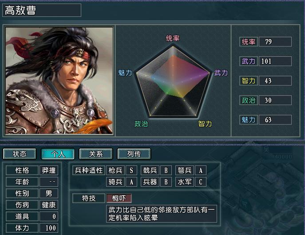The width and height of the screenshot is (305, 235).
Task: Select the 个人 tab
Action: [58, 154]
